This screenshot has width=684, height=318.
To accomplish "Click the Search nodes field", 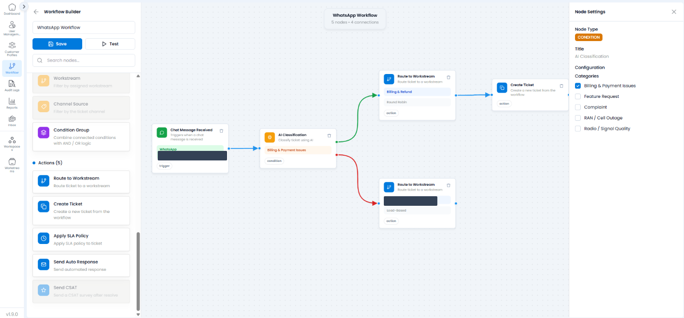I will (84, 60).
